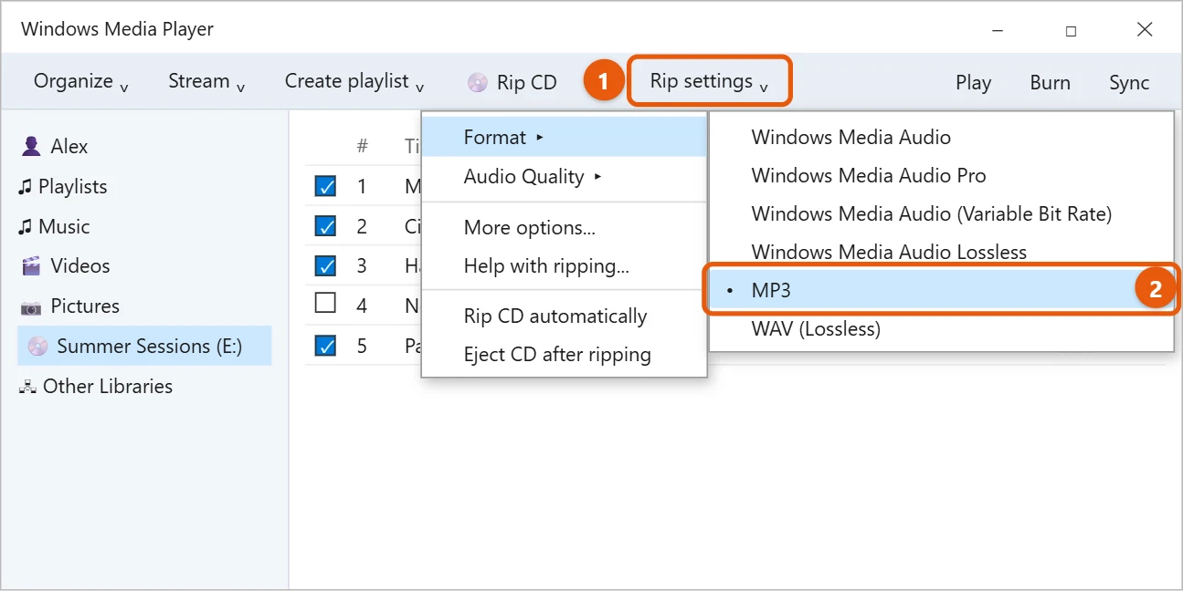Image resolution: width=1183 pixels, height=591 pixels.
Task: Uncheck the track 1 checkbox
Action: point(325,186)
